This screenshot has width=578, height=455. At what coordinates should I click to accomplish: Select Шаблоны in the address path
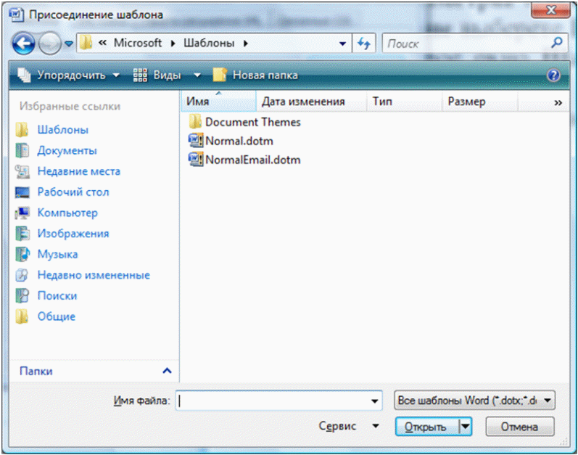(x=209, y=43)
